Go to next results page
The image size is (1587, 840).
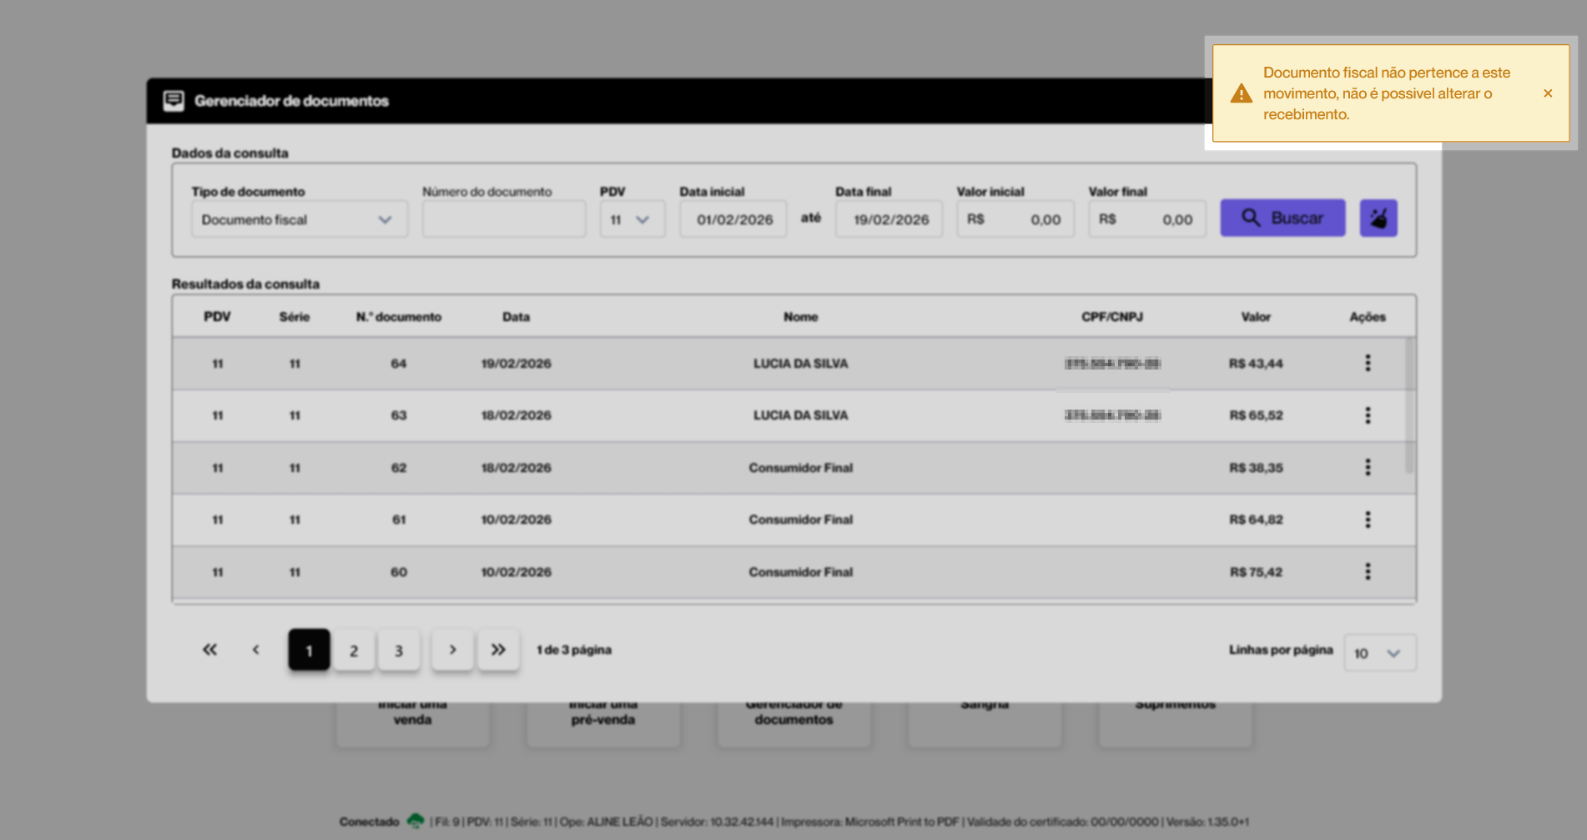pos(452,650)
